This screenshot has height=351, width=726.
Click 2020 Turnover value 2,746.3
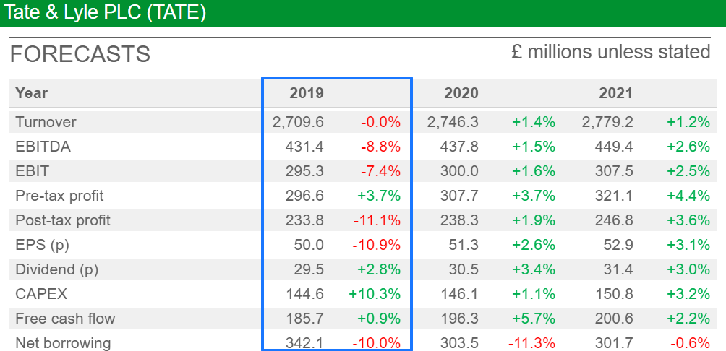[453, 122]
